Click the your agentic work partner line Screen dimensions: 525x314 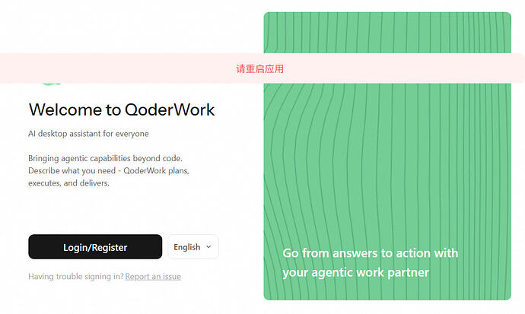pos(355,272)
